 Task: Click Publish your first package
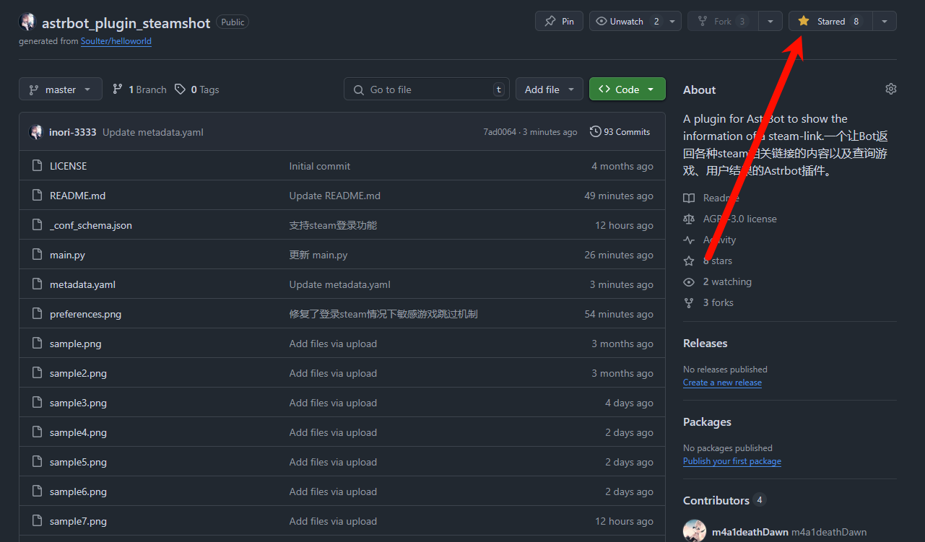click(732, 461)
